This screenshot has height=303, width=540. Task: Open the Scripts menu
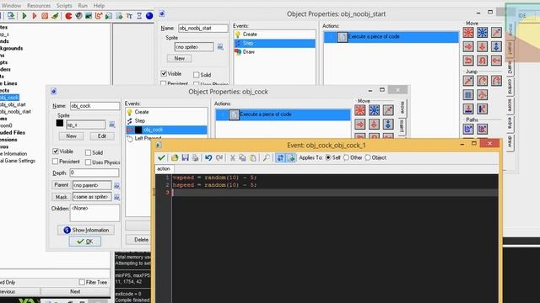point(64,6)
